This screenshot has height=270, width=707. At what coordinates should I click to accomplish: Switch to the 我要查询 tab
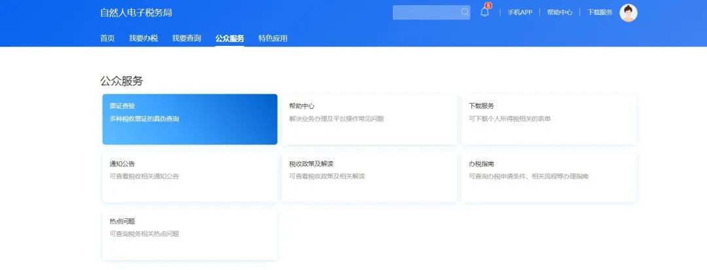[x=186, y=39]
